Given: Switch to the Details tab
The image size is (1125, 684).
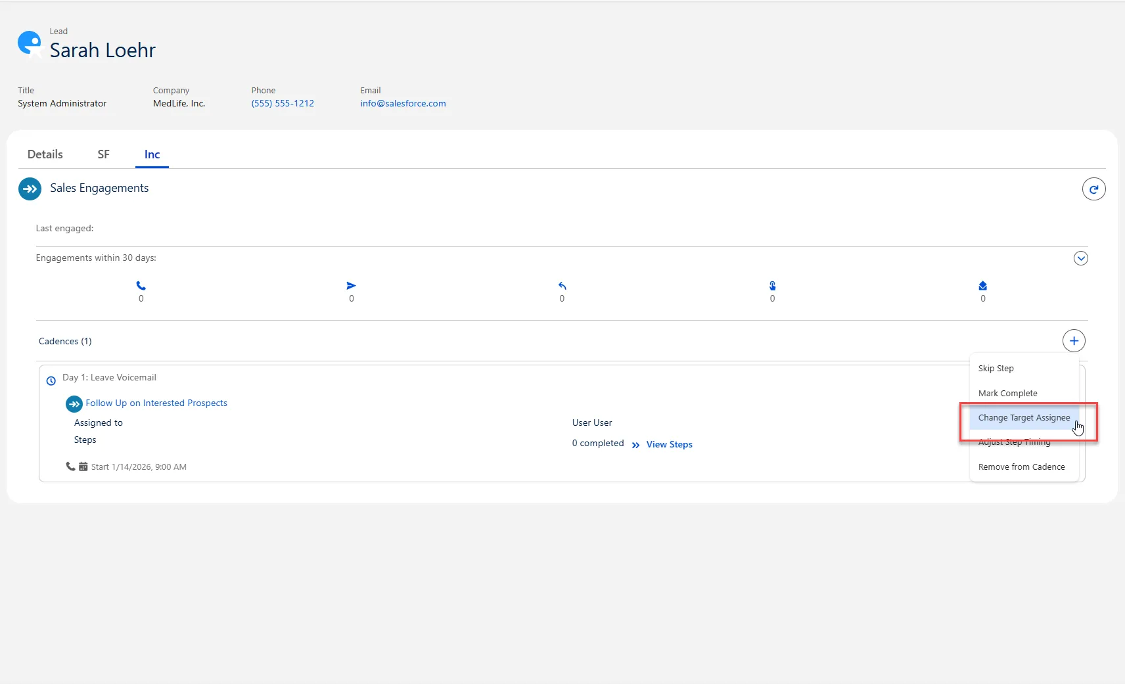Looking at the screenshot, I should click(45, 154).
